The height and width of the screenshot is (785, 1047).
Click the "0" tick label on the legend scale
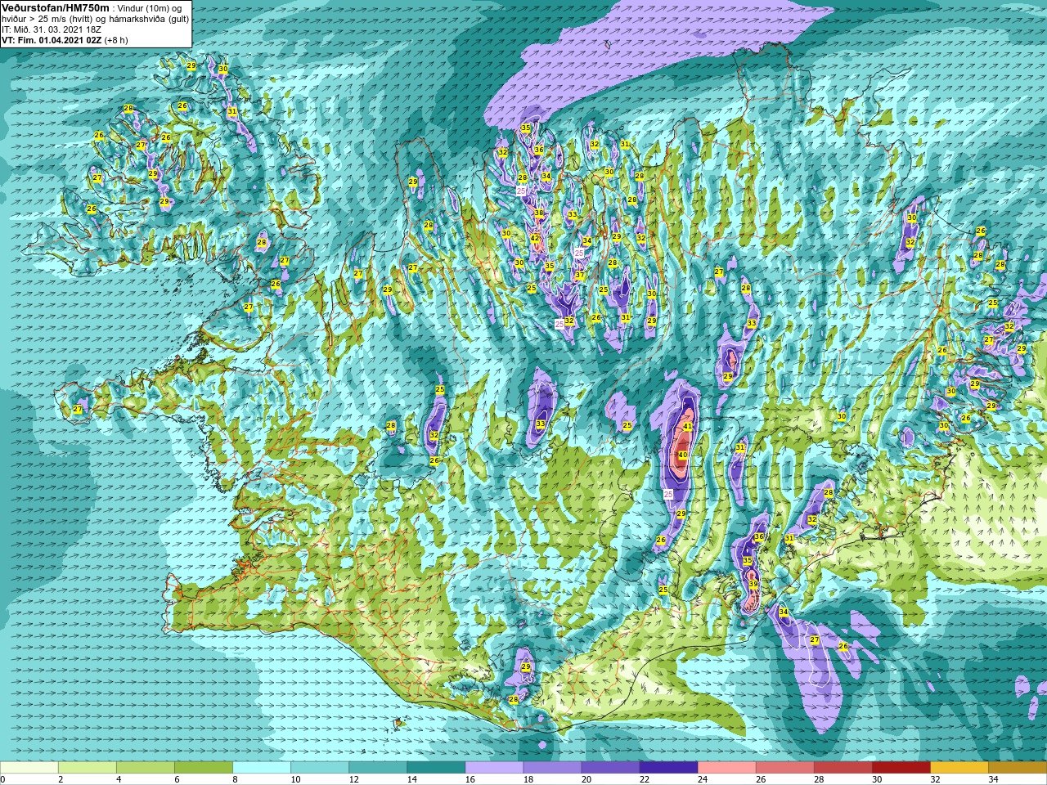[3, 779]
